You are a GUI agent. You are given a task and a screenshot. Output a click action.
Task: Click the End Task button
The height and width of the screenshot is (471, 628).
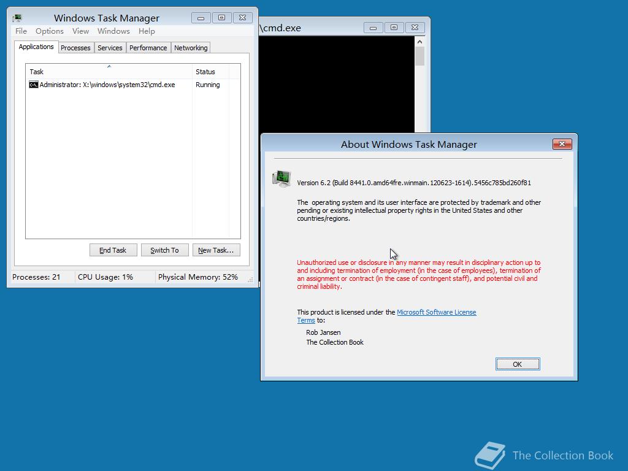click(113, 250)
